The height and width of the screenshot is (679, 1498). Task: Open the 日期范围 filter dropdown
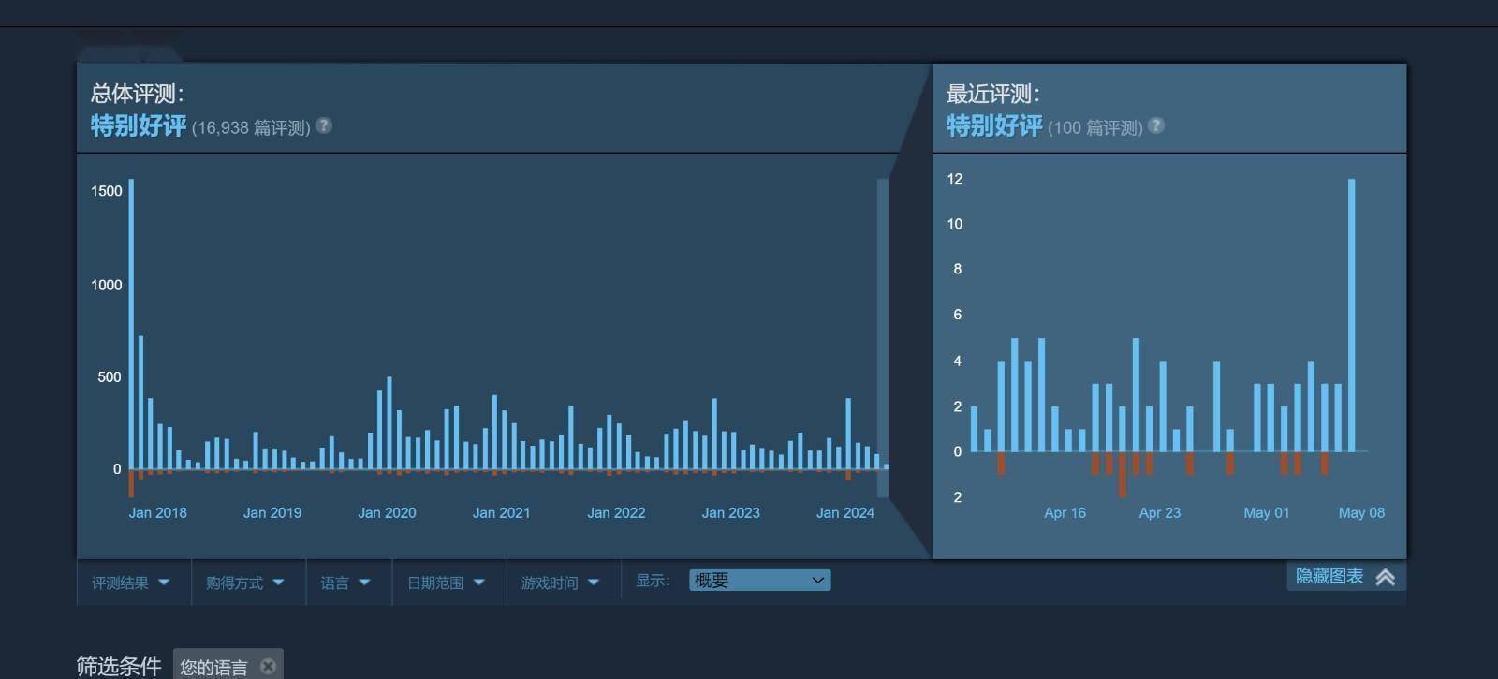(447, 583)
